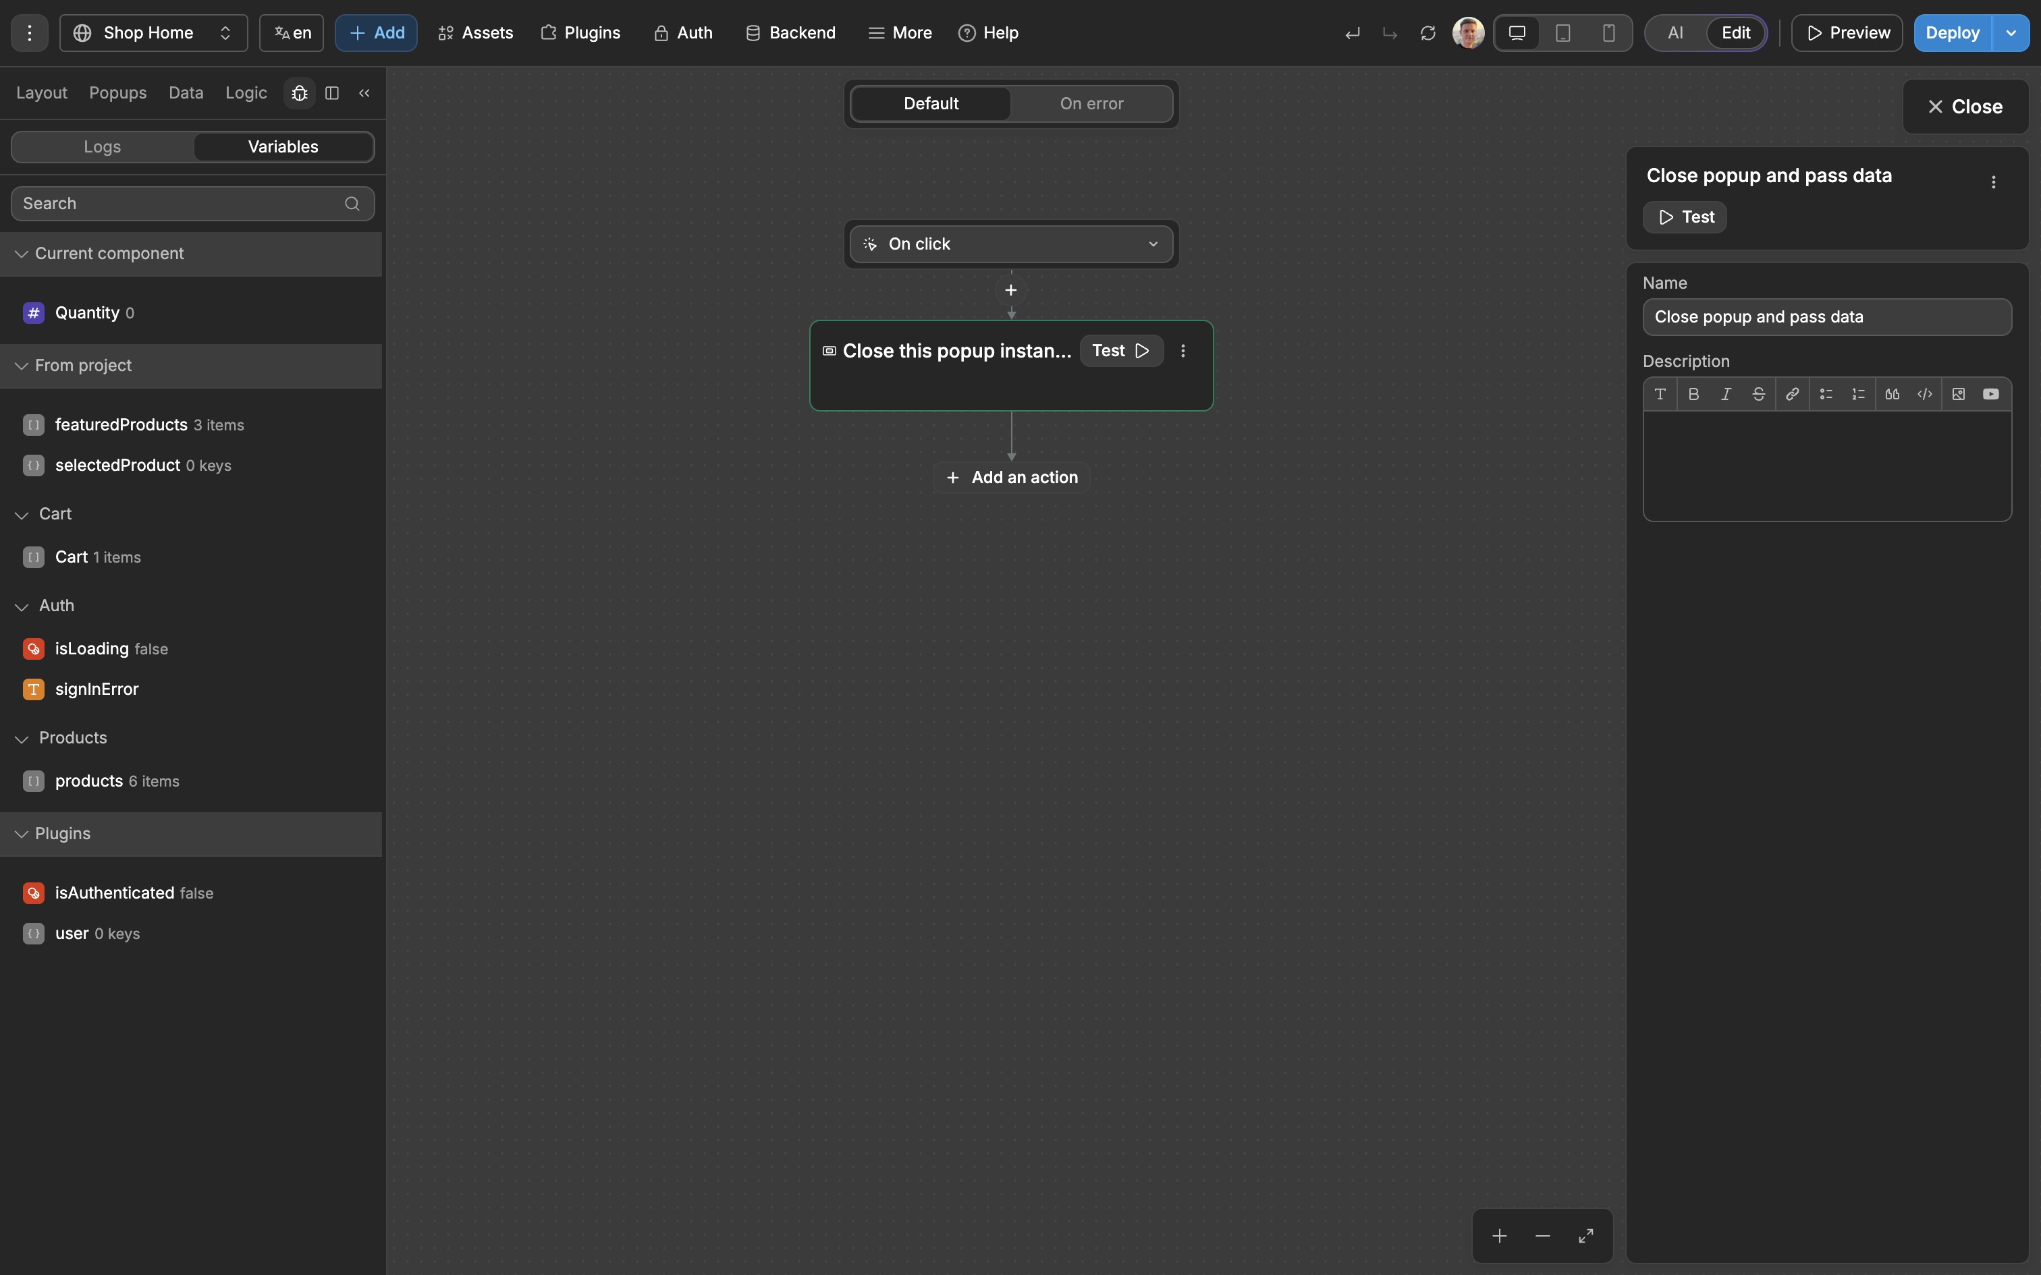Click the refresh icon in top toolbar
Image resolution: width=2041 pixels, height=1275 pixels.
[x=1428, y=33]
